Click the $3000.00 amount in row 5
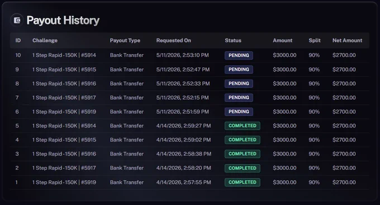The image size is (380, 205). pos(284,126)
